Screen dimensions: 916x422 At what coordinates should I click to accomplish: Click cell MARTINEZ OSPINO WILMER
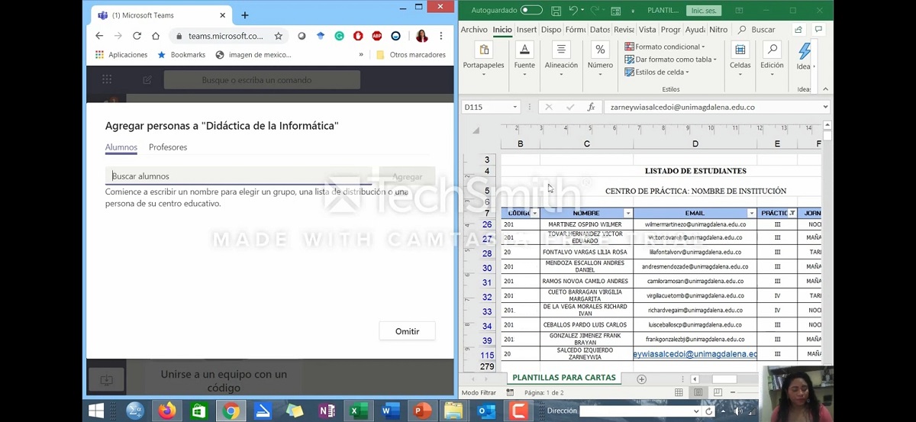(x=586, y=225)
